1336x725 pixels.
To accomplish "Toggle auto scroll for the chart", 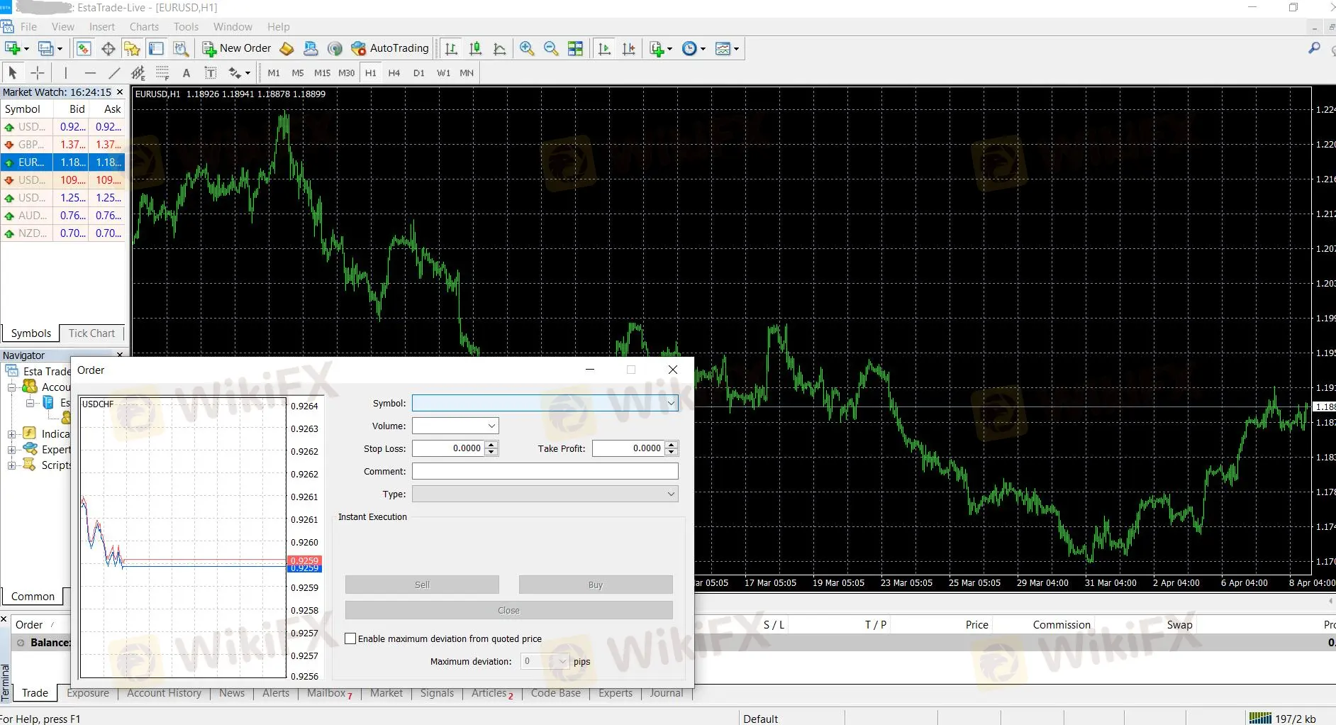I will click(603, 48).
